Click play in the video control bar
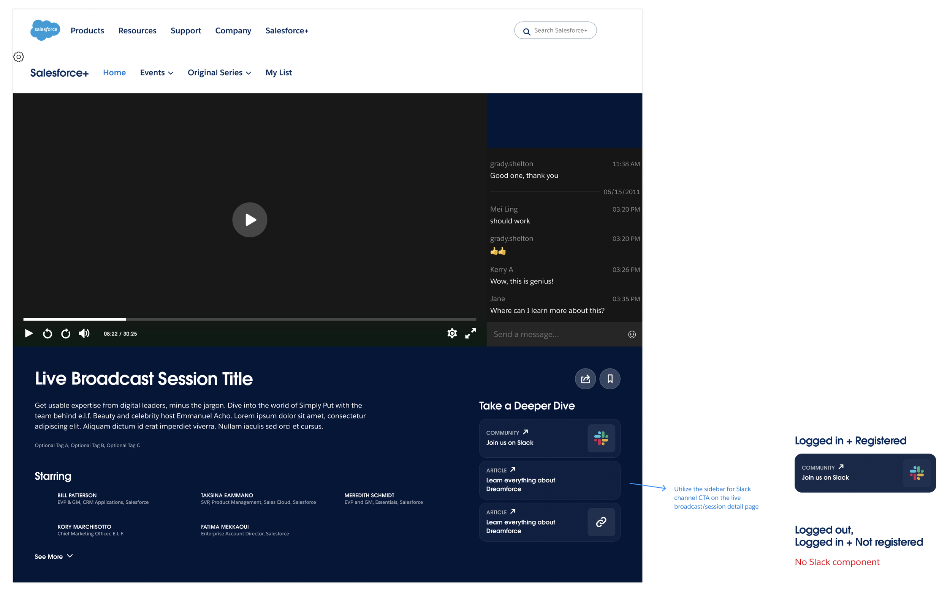Image resolution: width=950 pixels, height=599 pixels. tap(29, 333)
